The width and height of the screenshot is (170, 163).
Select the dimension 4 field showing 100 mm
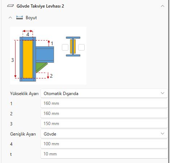(x=104, y=144)
